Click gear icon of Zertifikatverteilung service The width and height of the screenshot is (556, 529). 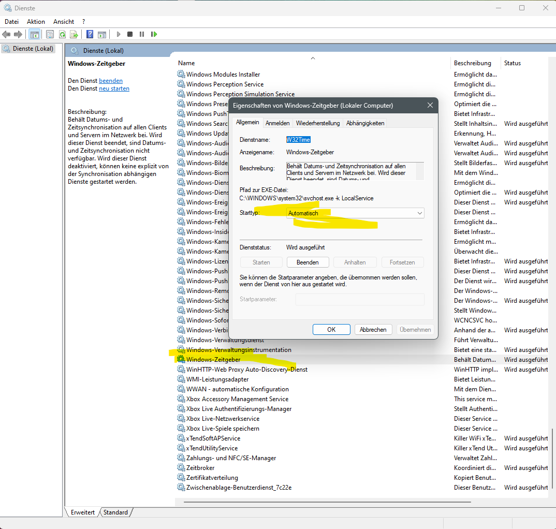pyautogui.click(x=181, y=477)
